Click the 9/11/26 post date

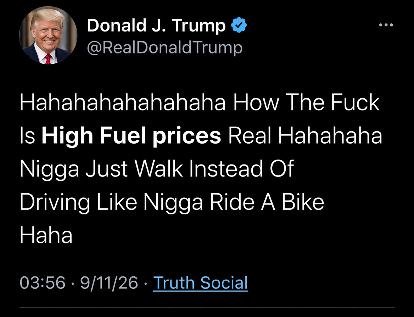click(x=109, y=282)
